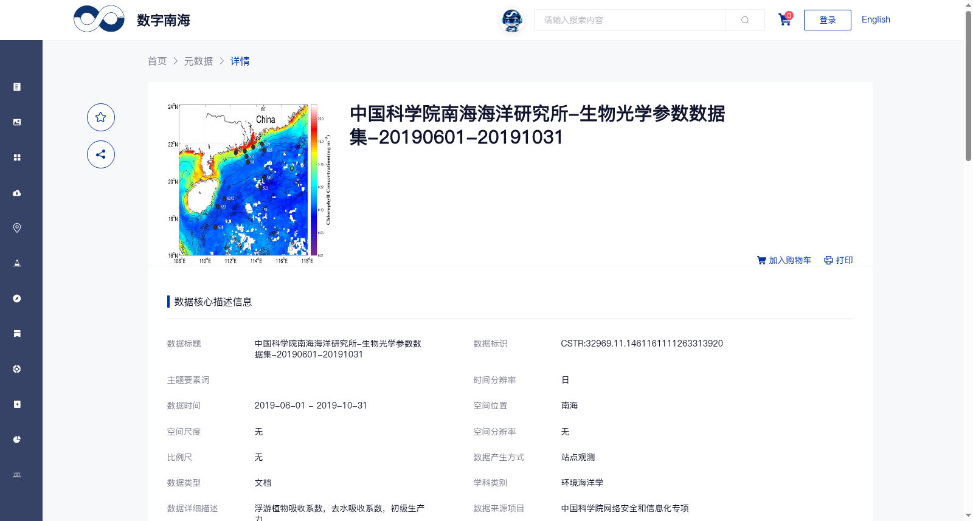This screenshot has width=973, height=521.
Task: Click the 数据标题 field value text
Action: point(338,349)
